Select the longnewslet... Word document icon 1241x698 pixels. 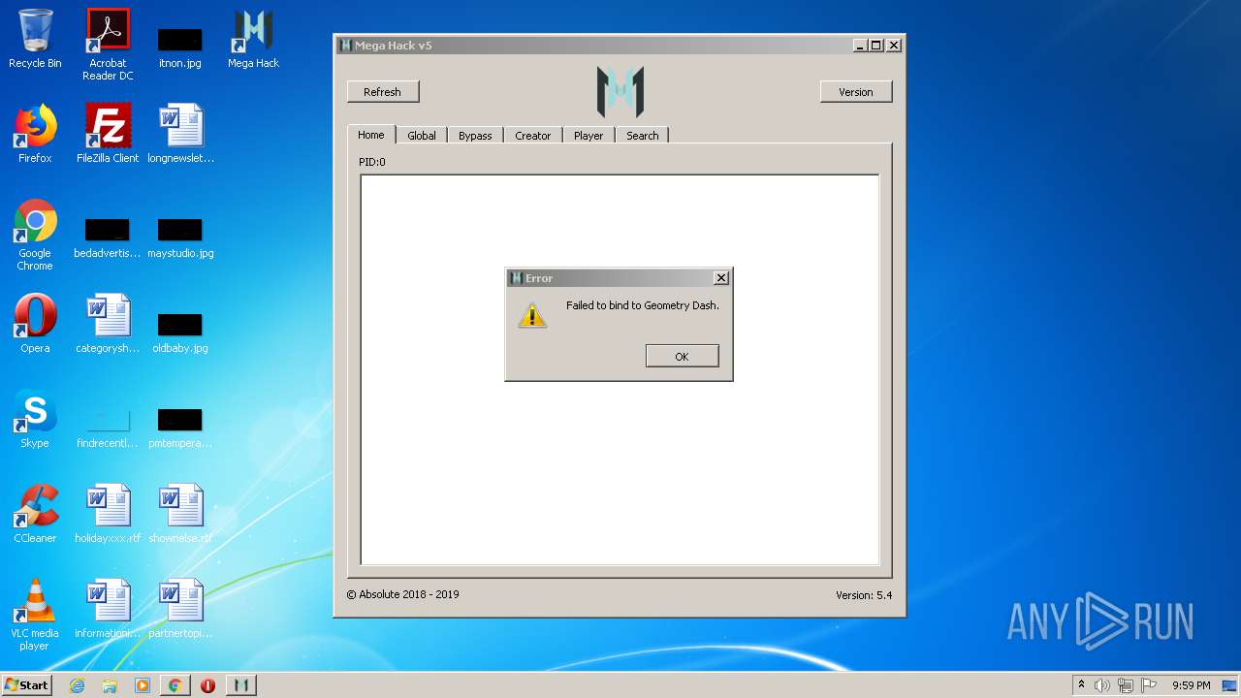coord(180,134)
